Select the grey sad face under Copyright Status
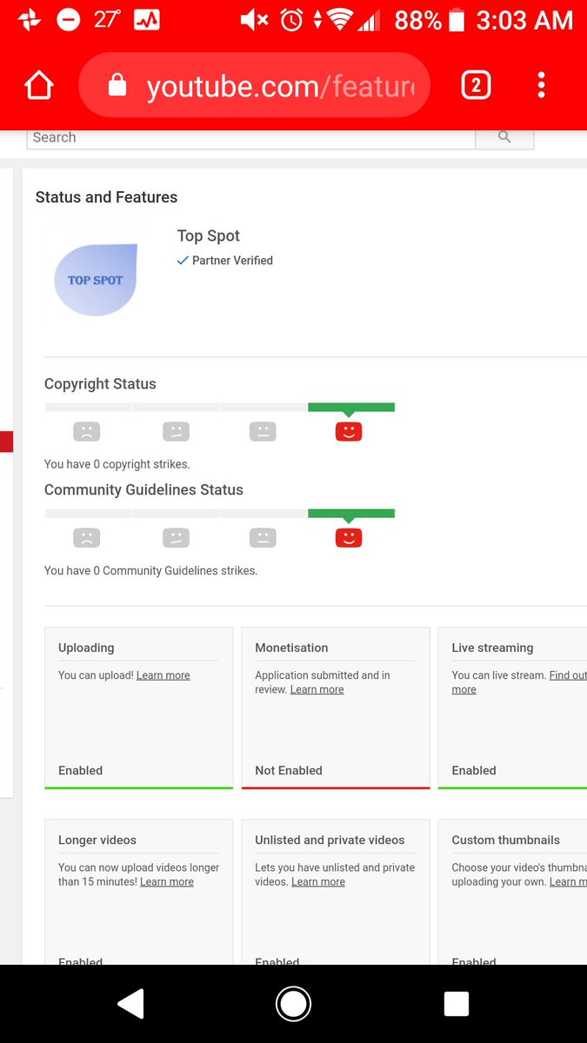 pyautogui.click(x=87, y=431)
